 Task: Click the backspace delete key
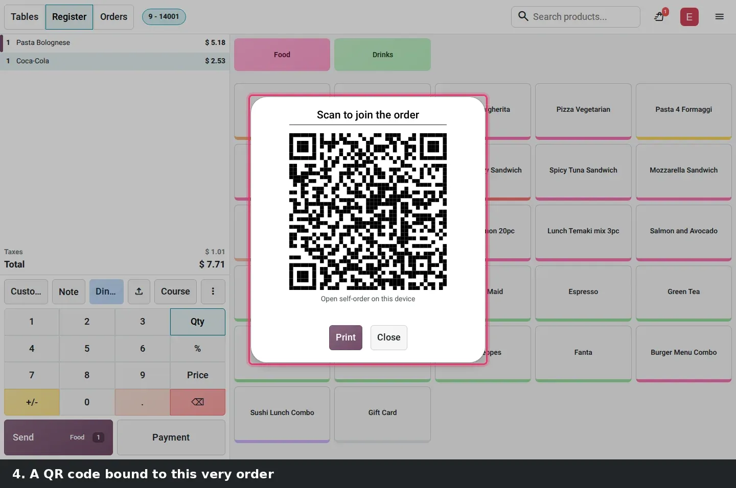point(198,402)
